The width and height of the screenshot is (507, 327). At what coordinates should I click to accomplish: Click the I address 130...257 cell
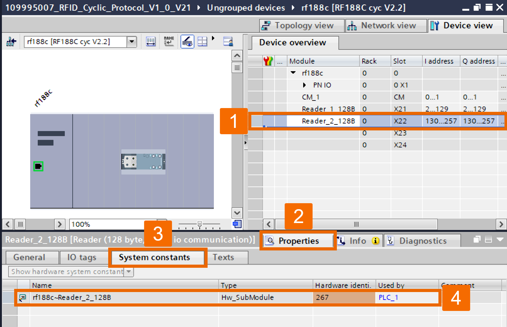pos(441,121)
